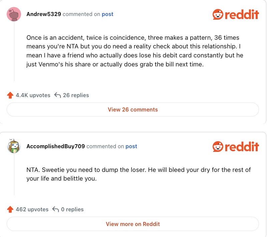Click the 462 upvotes count
This screenshot has height=237, width=267.
(x=32, y=210)
